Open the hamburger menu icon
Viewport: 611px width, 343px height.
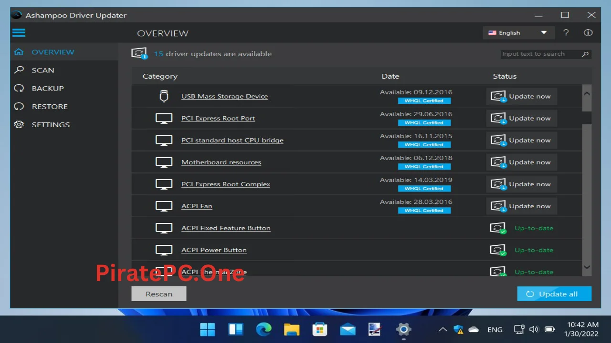click(19, 33)
